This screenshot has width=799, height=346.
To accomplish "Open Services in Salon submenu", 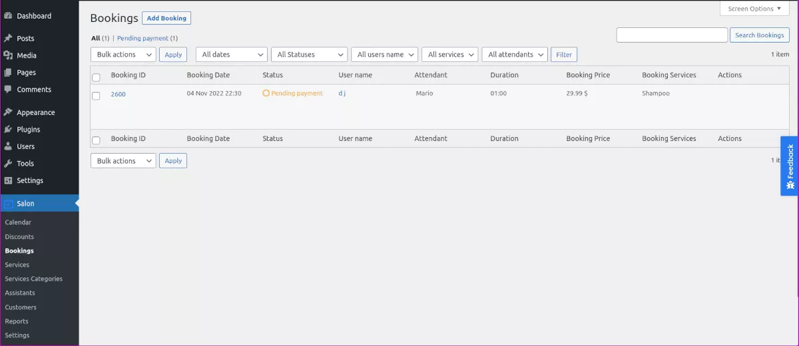I will (x=17, y=265).
